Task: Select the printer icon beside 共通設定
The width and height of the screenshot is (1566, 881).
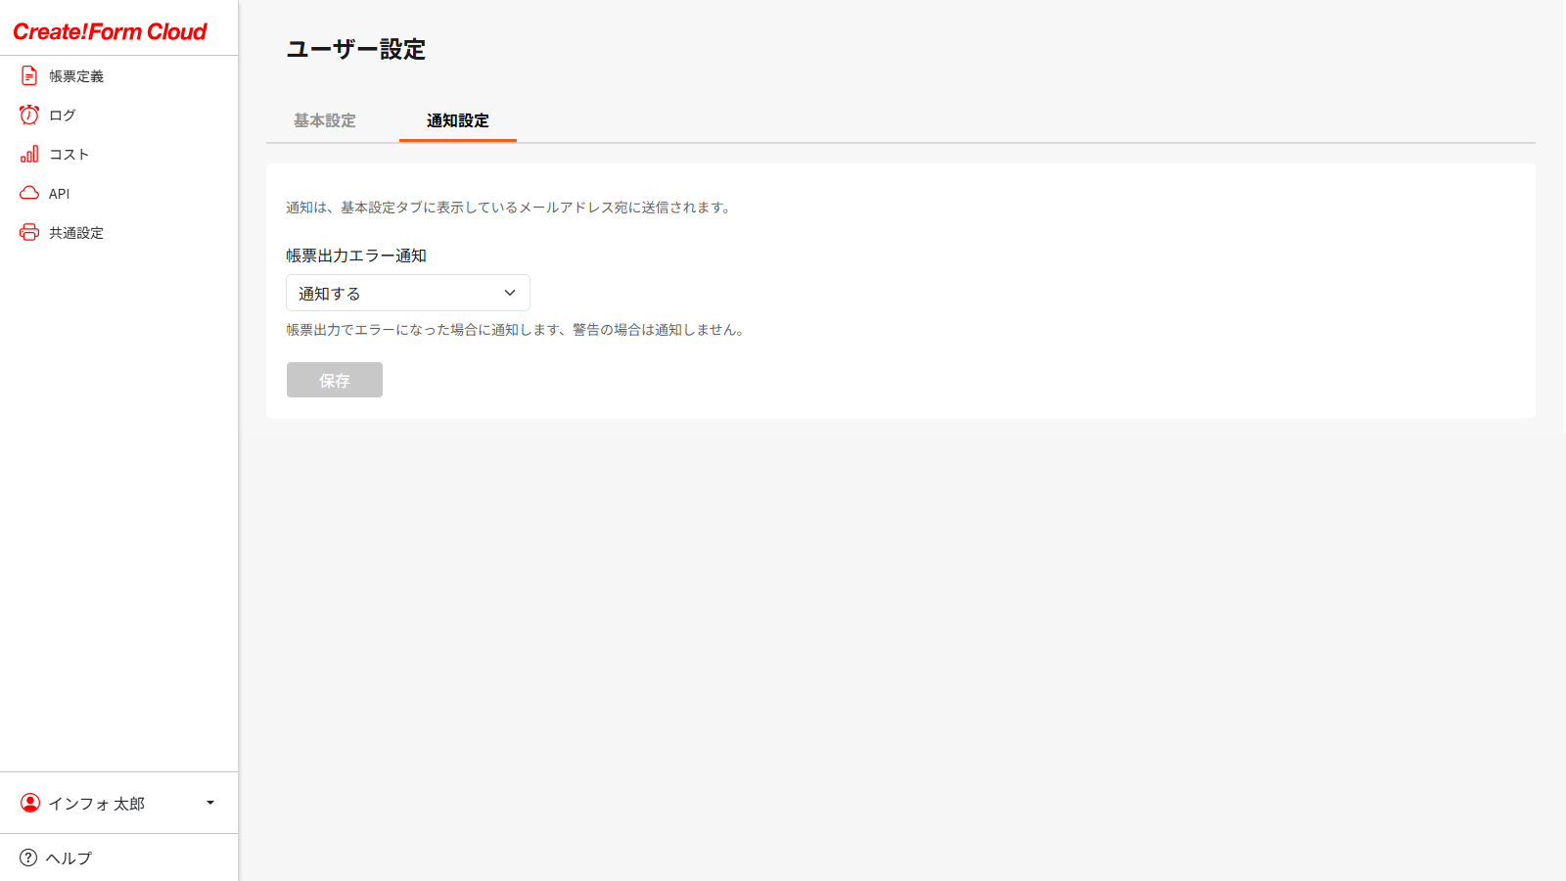Action: point(29,232)
